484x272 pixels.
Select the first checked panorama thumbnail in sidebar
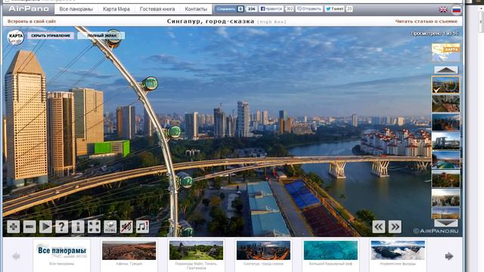445,85
